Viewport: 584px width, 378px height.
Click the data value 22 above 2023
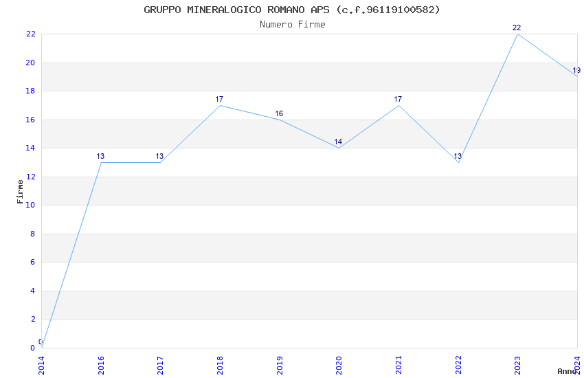tap(517, 27)
